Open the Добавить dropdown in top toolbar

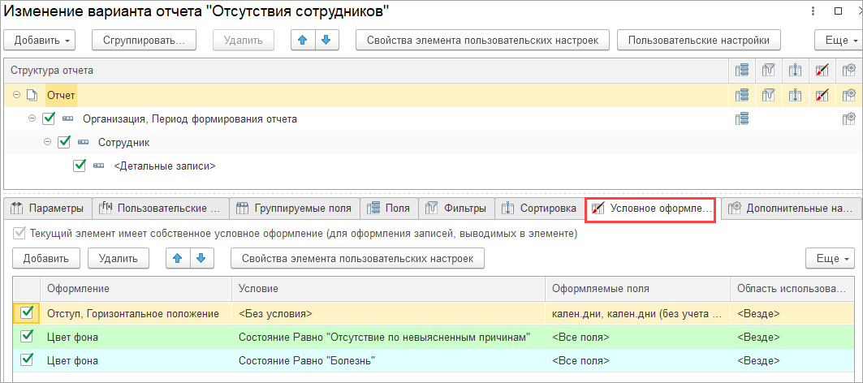coord(40,40)
